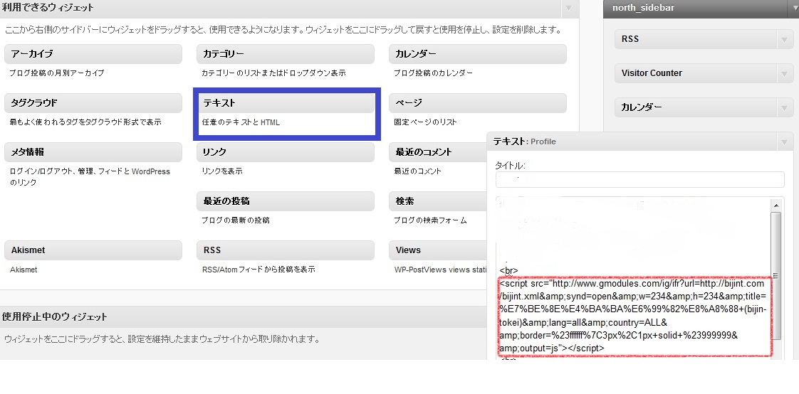Select the 最近の投稿 widget
799x394 pixels.
[286, 201]
